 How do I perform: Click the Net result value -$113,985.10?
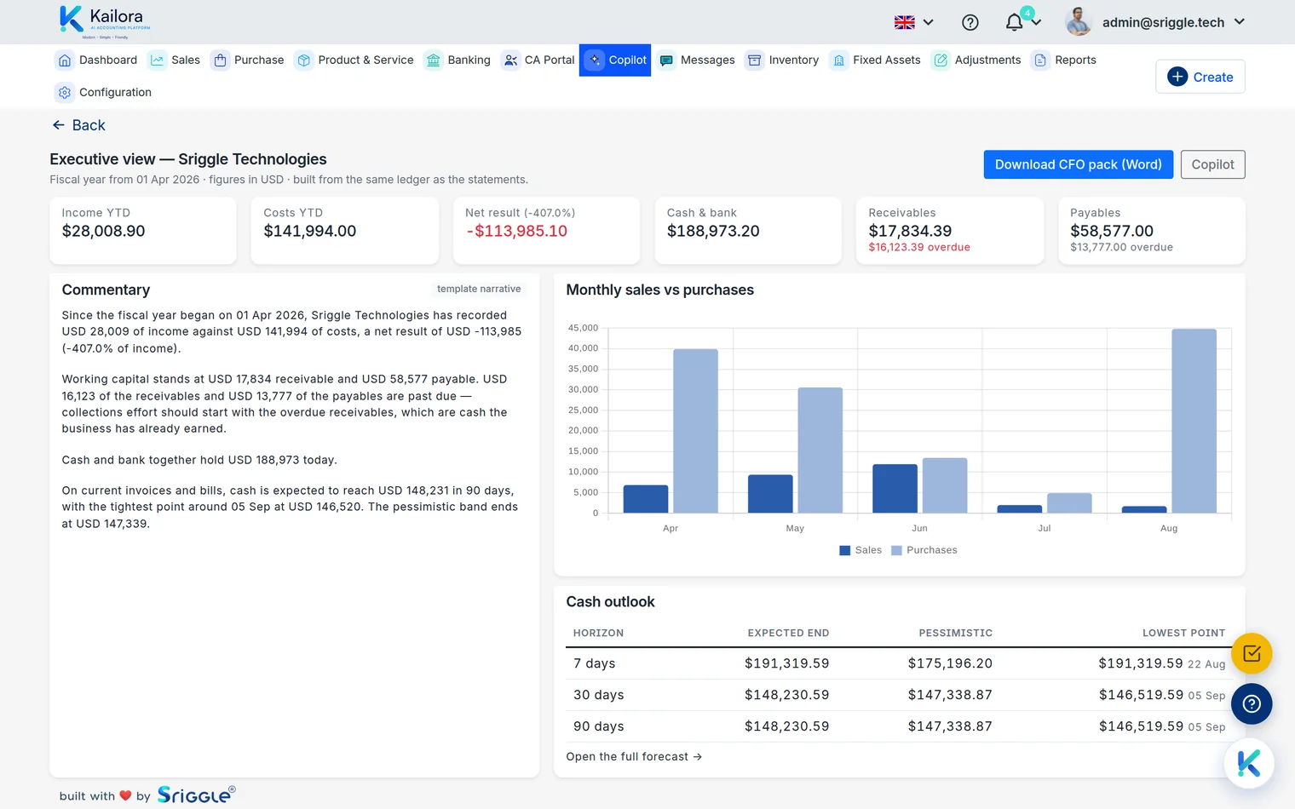click(516, 232)
